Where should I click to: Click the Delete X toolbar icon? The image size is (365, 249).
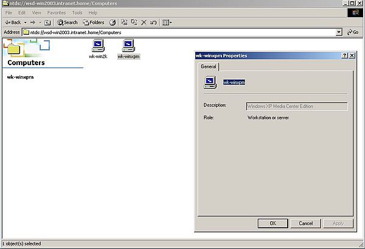pos(144,23)
